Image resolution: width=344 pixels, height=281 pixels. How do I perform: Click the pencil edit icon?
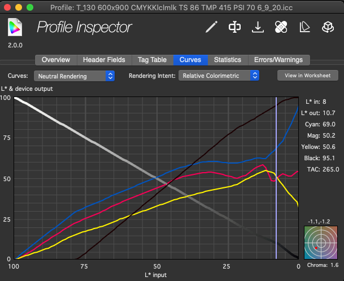pyautogui.click(x=211, y=27)
